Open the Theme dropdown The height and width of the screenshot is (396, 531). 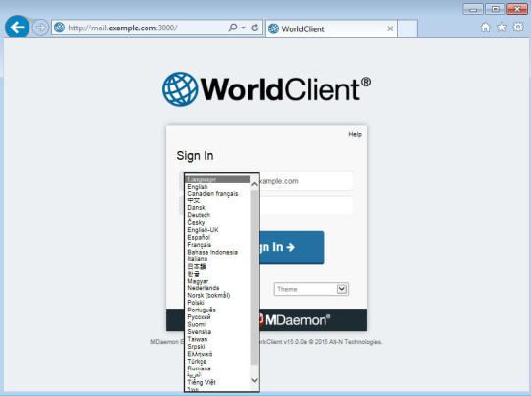311,289
